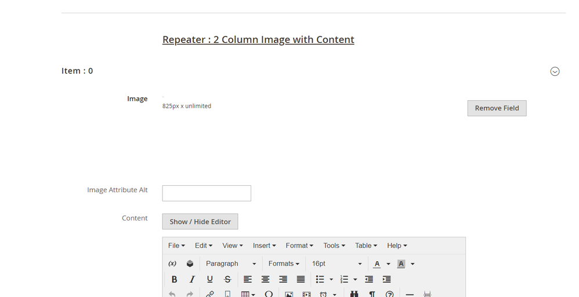
Task: Increase indent in editor
Action: click(386, 279)
